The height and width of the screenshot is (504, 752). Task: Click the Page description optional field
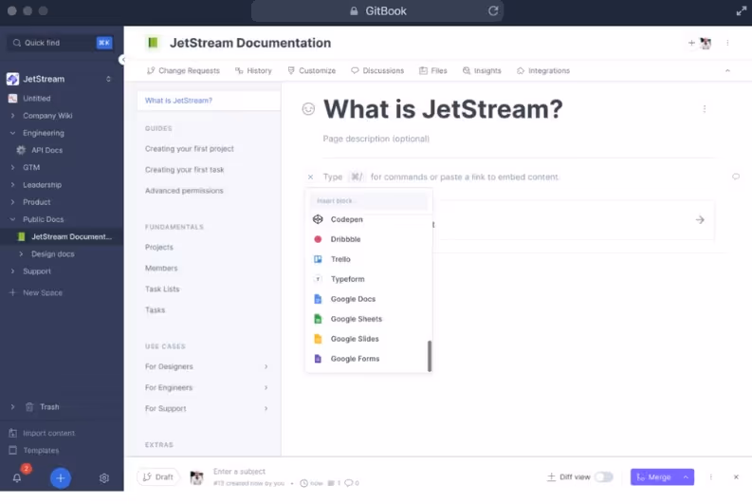point(376,139)
